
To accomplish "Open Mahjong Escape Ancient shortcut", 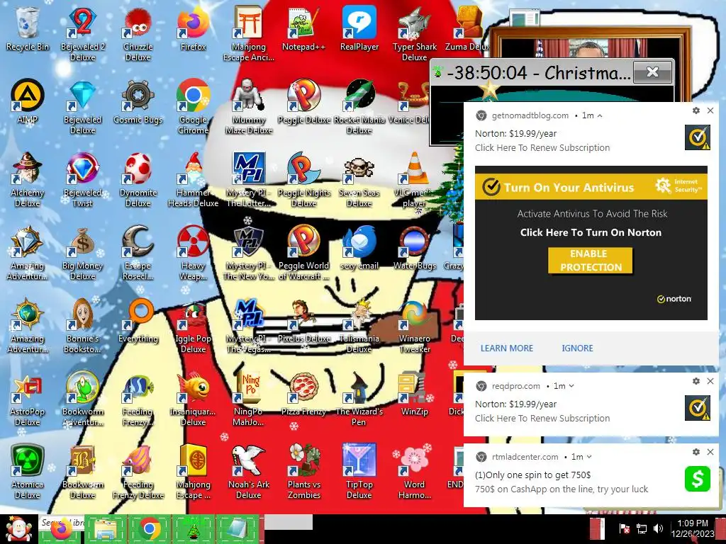I will click(249, 34).
